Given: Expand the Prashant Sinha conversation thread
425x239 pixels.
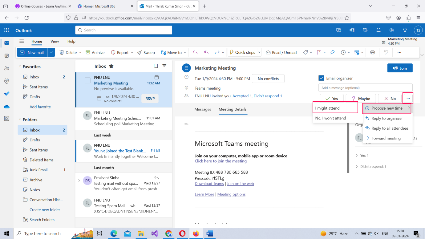Looking at the screenshot, I should [x=79, y=180].
